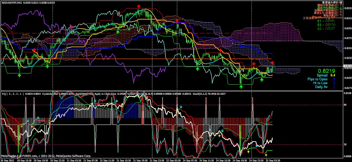Click the 24 Sep 15:30 time label
This screenshot has height=162, width=352.
coord(223,160)
